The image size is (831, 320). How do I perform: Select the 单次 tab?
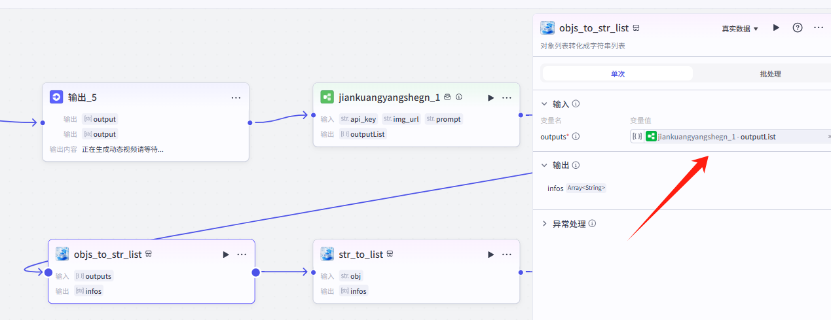point(618,74)
